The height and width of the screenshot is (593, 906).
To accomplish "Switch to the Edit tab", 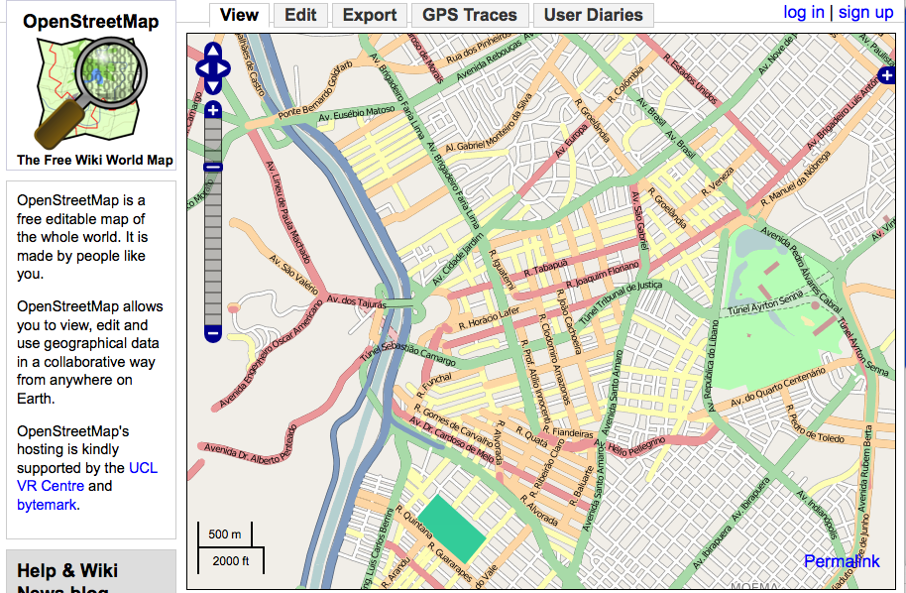I will point(300,15).
